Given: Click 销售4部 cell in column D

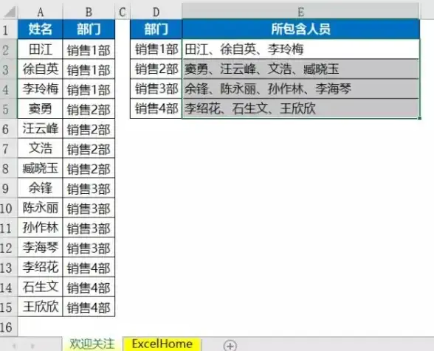Looking at the screenshot, I should 156,108.
